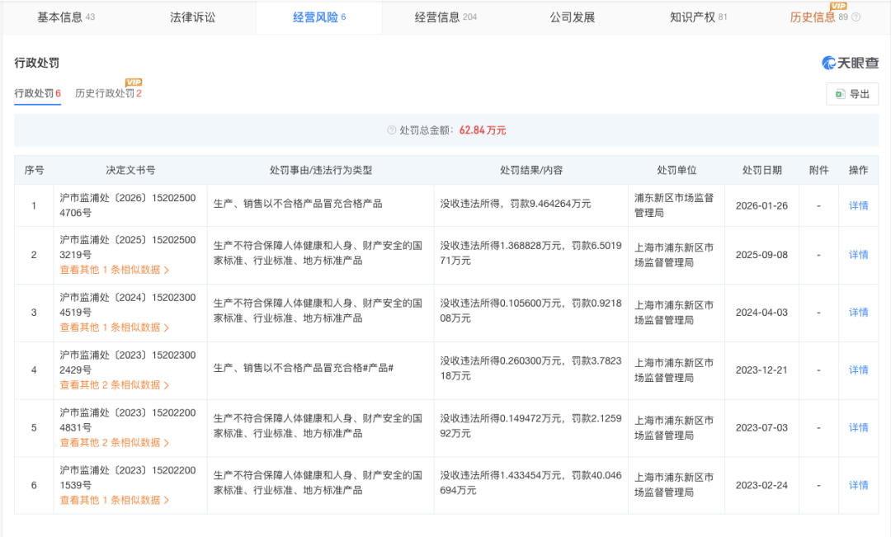
Task: Click the question mark icon beside 处罚总金额
Action: pos(392,130)
